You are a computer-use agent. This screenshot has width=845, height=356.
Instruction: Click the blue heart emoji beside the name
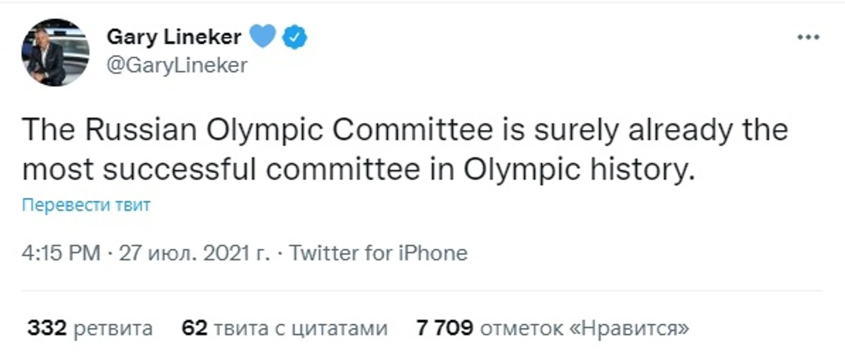pyautogui.click(x=263, y=37)
